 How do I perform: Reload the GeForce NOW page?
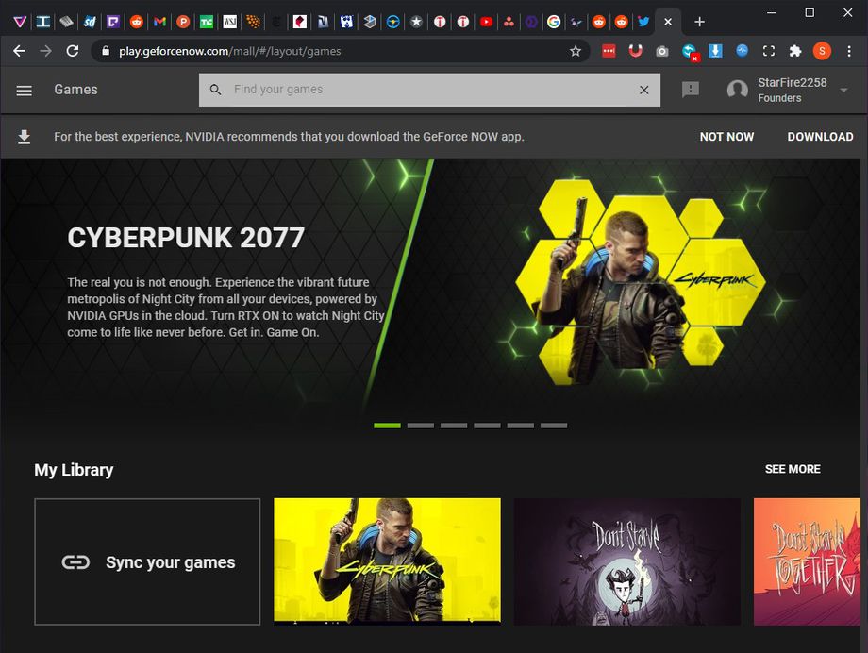73,51
